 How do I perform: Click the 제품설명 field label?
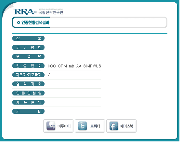click(28, 102)
